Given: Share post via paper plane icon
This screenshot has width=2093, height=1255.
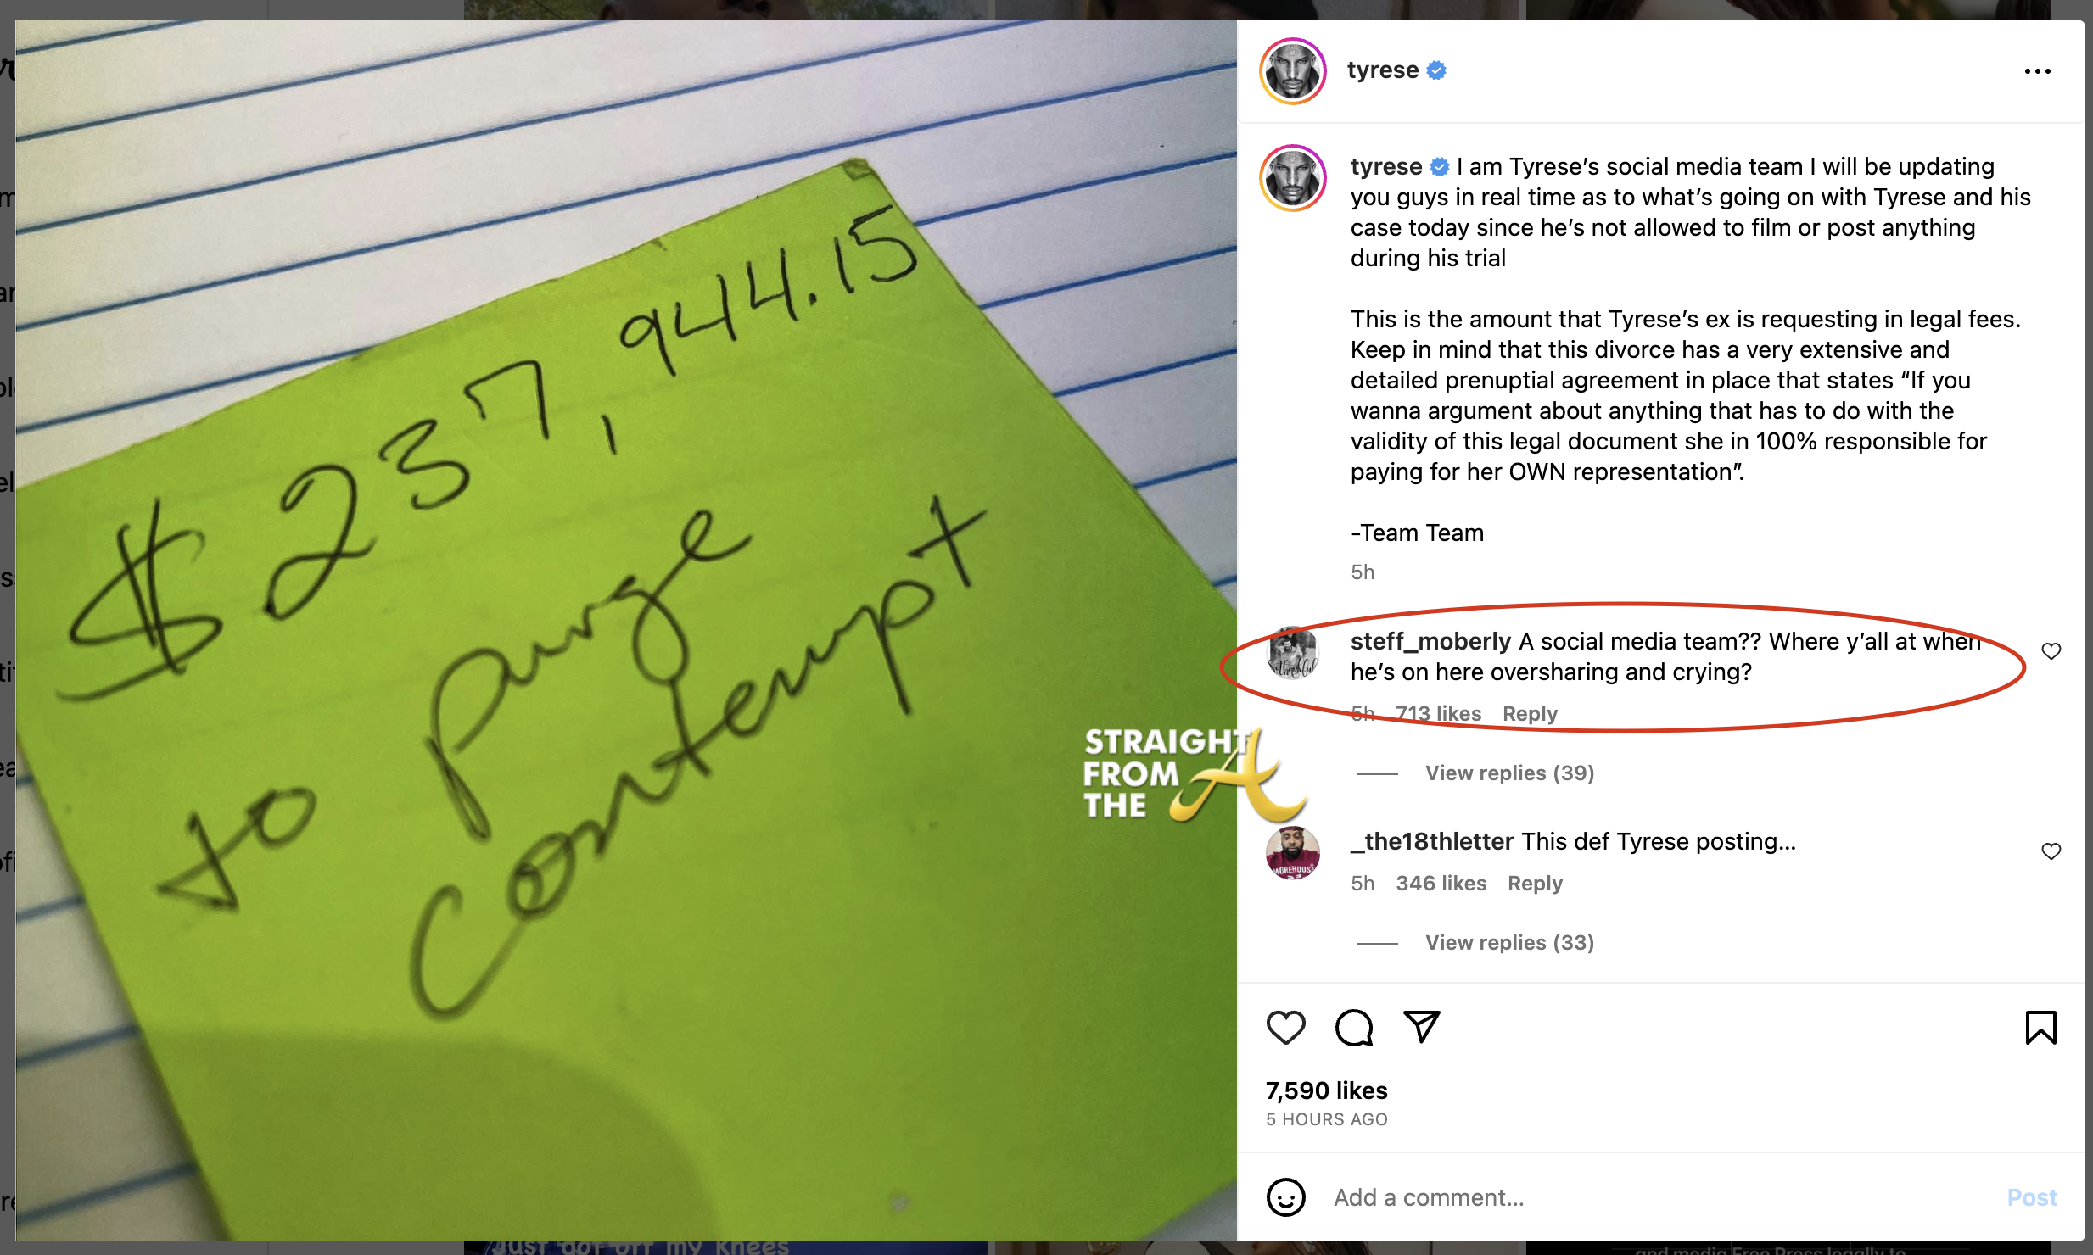Looking at the screenshot, I should [x=1422, y=1027].
